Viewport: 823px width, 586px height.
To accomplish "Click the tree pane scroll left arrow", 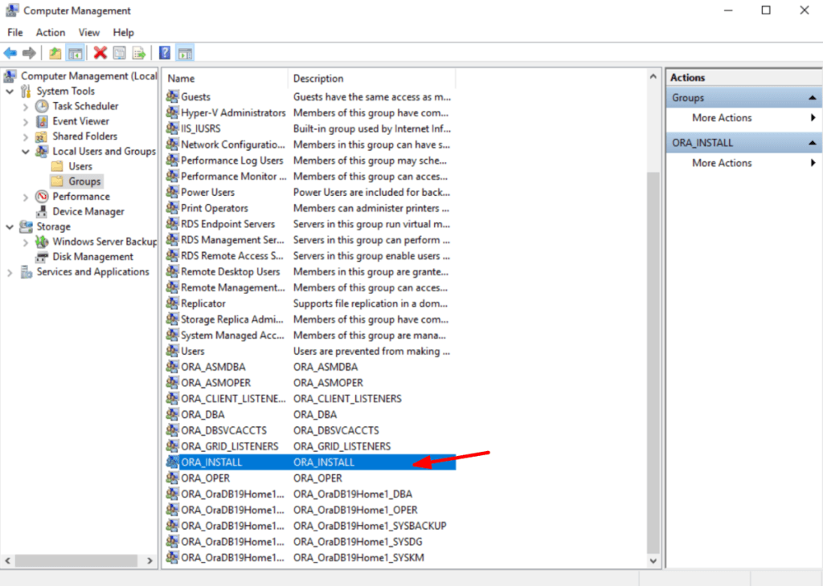I will pyautogui.click(x=8, y=560).
